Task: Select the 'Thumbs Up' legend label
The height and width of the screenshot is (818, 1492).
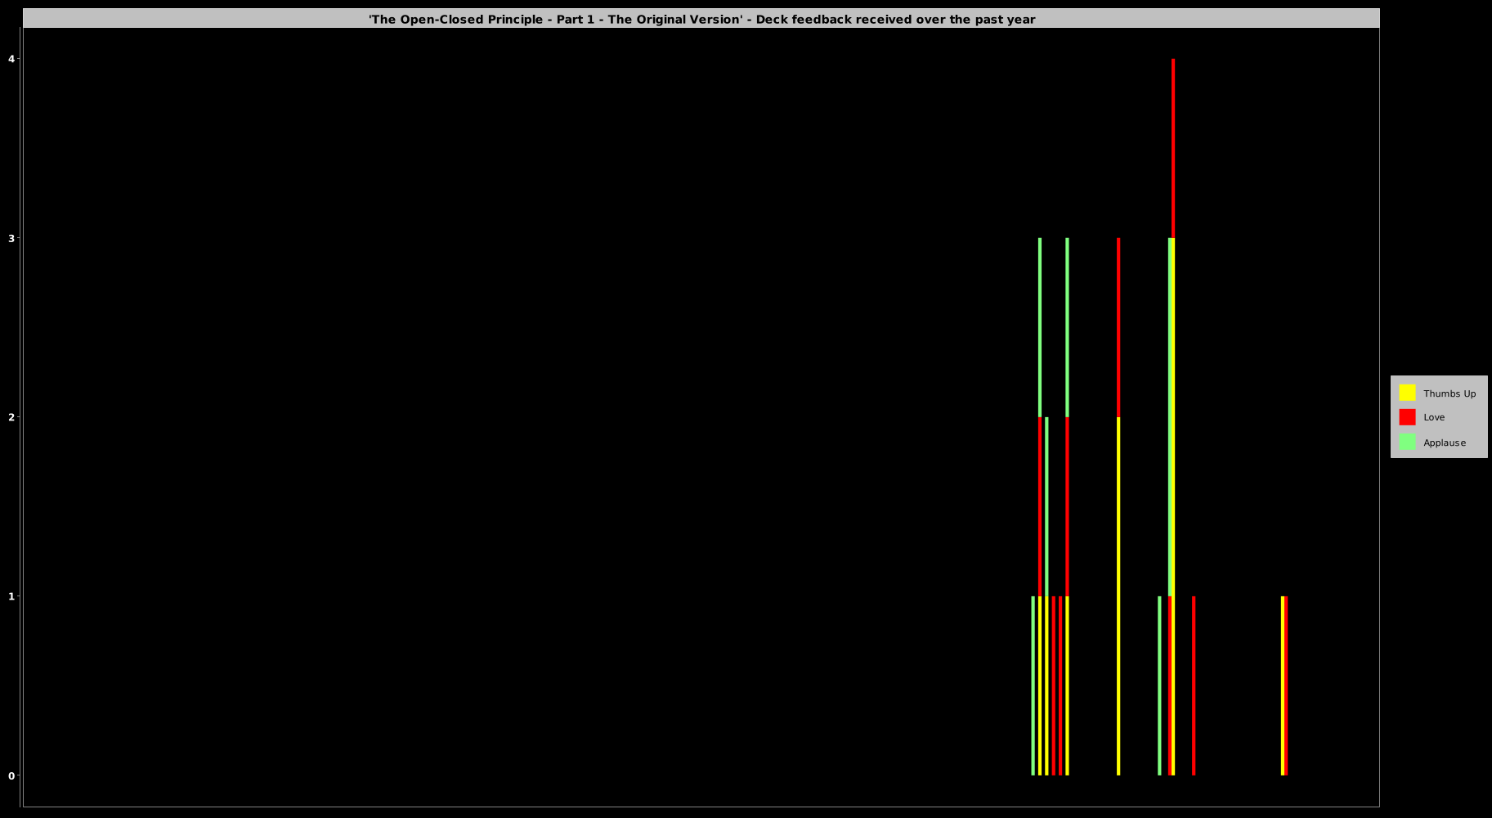Action: tap(1449, 393)
